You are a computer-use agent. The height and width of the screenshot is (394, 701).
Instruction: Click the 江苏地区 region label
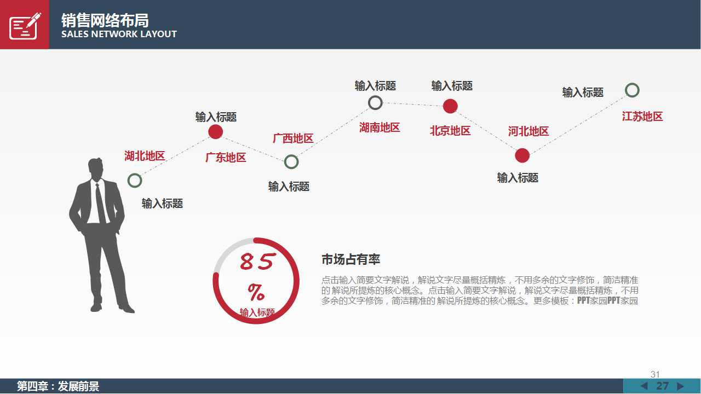(x=642, y=117)
